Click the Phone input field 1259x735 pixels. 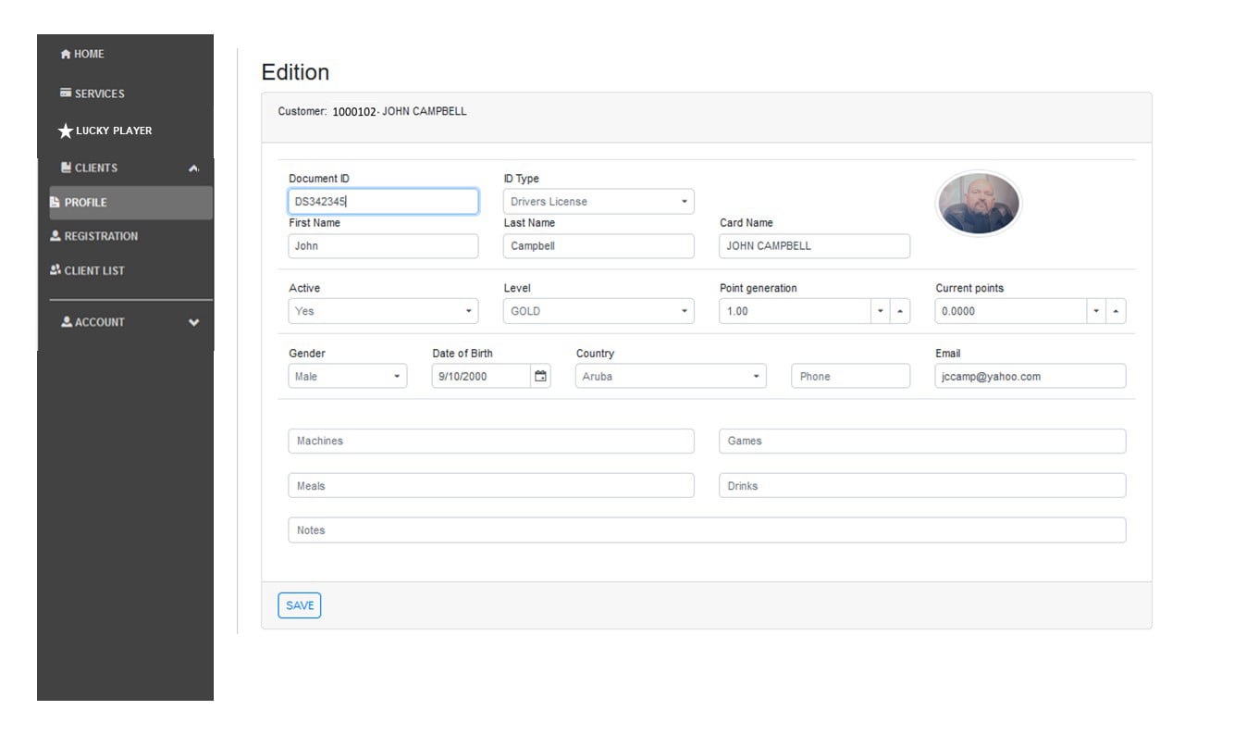(x=851, y=377)
